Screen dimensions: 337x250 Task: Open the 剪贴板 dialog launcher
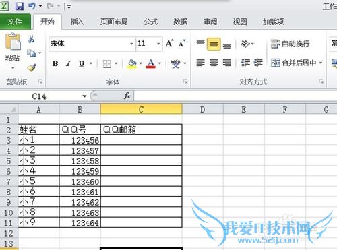tap(40, 82)
